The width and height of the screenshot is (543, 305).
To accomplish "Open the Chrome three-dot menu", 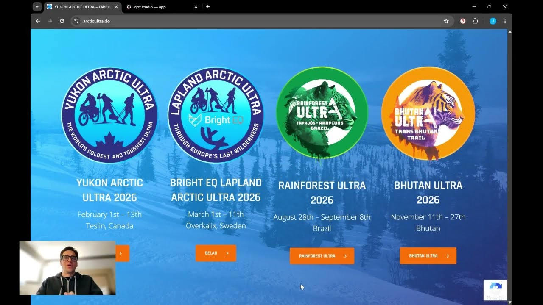I will (x=505, y=21).
